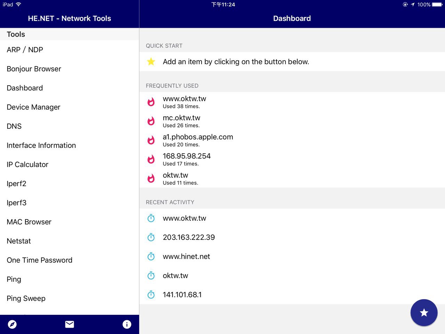
Task: Open Interface Information
Action: tap(70, 145)
